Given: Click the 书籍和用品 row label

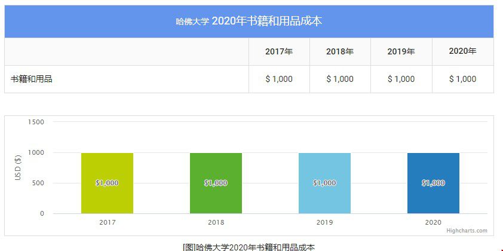Looking at the screenshot, I should [x=32, y=79].
